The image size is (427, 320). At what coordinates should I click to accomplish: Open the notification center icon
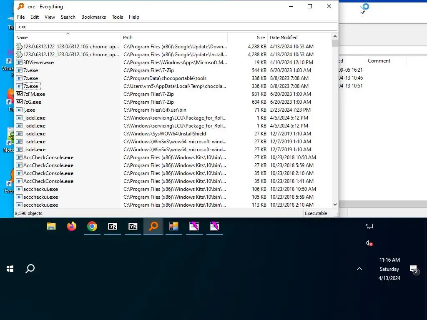(x=414, y=270)
